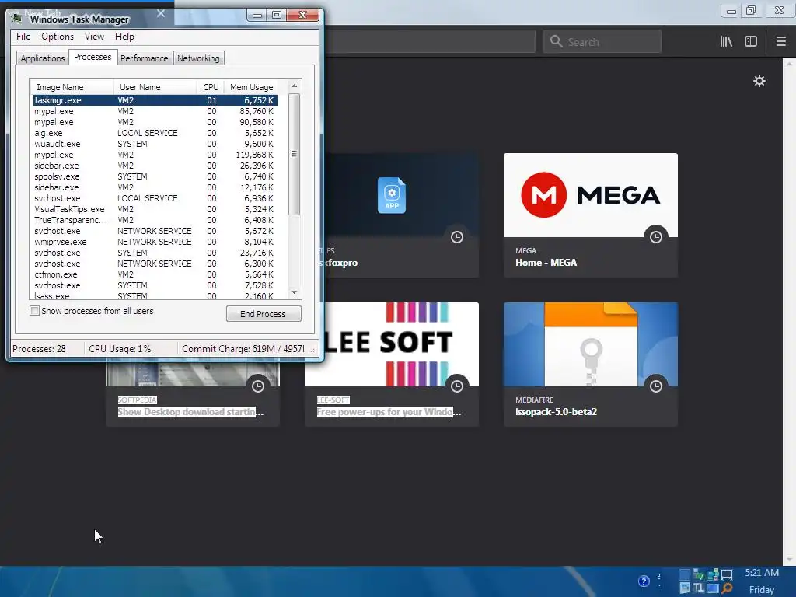Click the network check mark tray icon
The width and height of the screenshot is (796, 597).
699,574
